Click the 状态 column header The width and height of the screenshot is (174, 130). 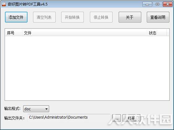click(x=157, y=33)
